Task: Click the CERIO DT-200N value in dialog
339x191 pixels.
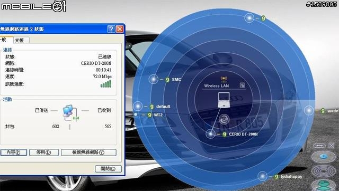Action: point(96,63)
